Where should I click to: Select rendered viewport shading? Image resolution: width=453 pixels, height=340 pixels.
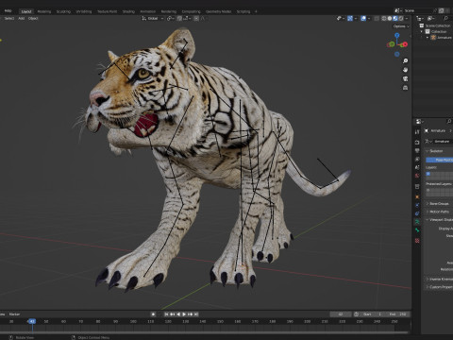click(x=401, y=19)
